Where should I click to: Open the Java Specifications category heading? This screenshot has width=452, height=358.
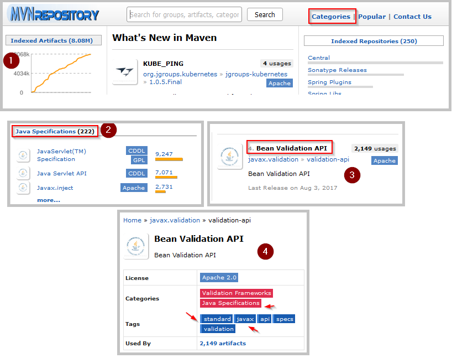click(55, 131)
